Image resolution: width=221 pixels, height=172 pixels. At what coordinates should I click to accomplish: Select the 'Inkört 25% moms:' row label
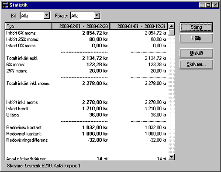tap(22, 39)
